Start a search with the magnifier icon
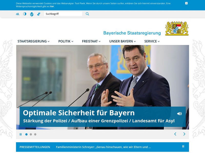 coord(87,14)
